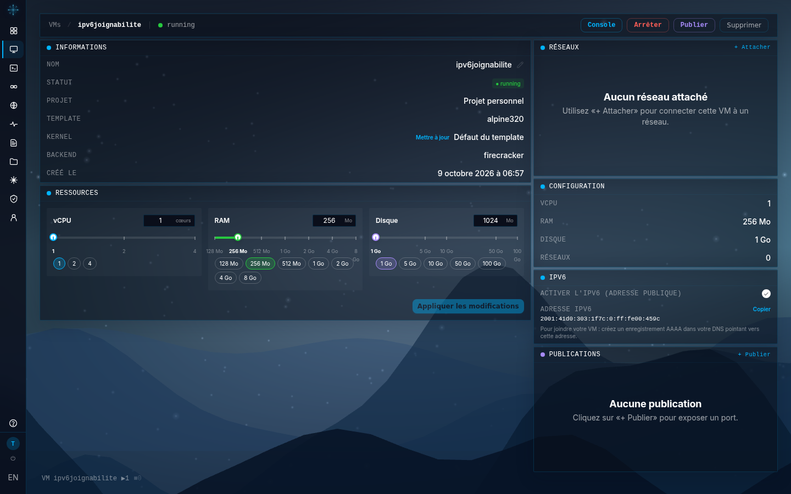Open the shield security icon in sidebar

click(14, 199)
